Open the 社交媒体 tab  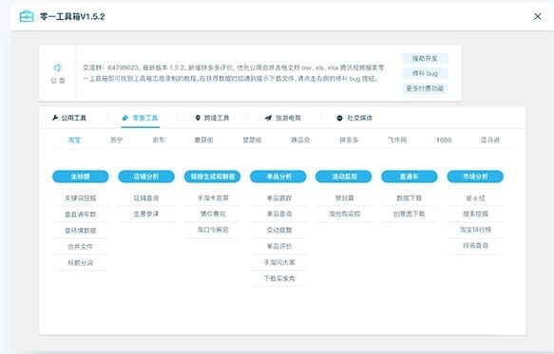(354, 118)
